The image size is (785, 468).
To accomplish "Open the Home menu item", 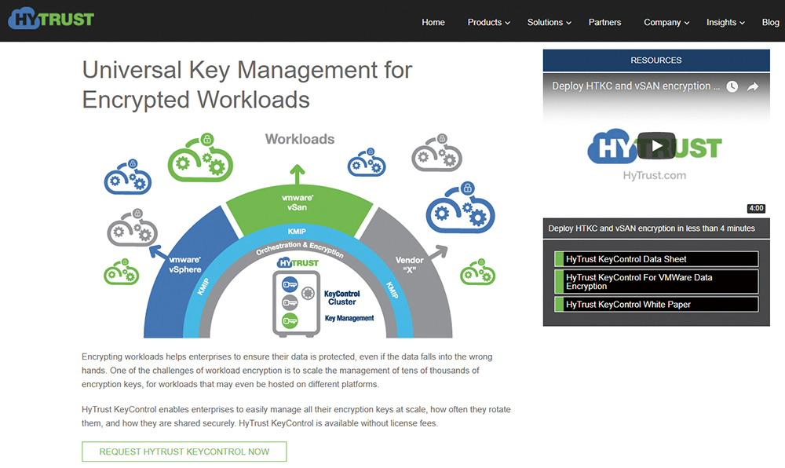I will (x=433, y=22).
